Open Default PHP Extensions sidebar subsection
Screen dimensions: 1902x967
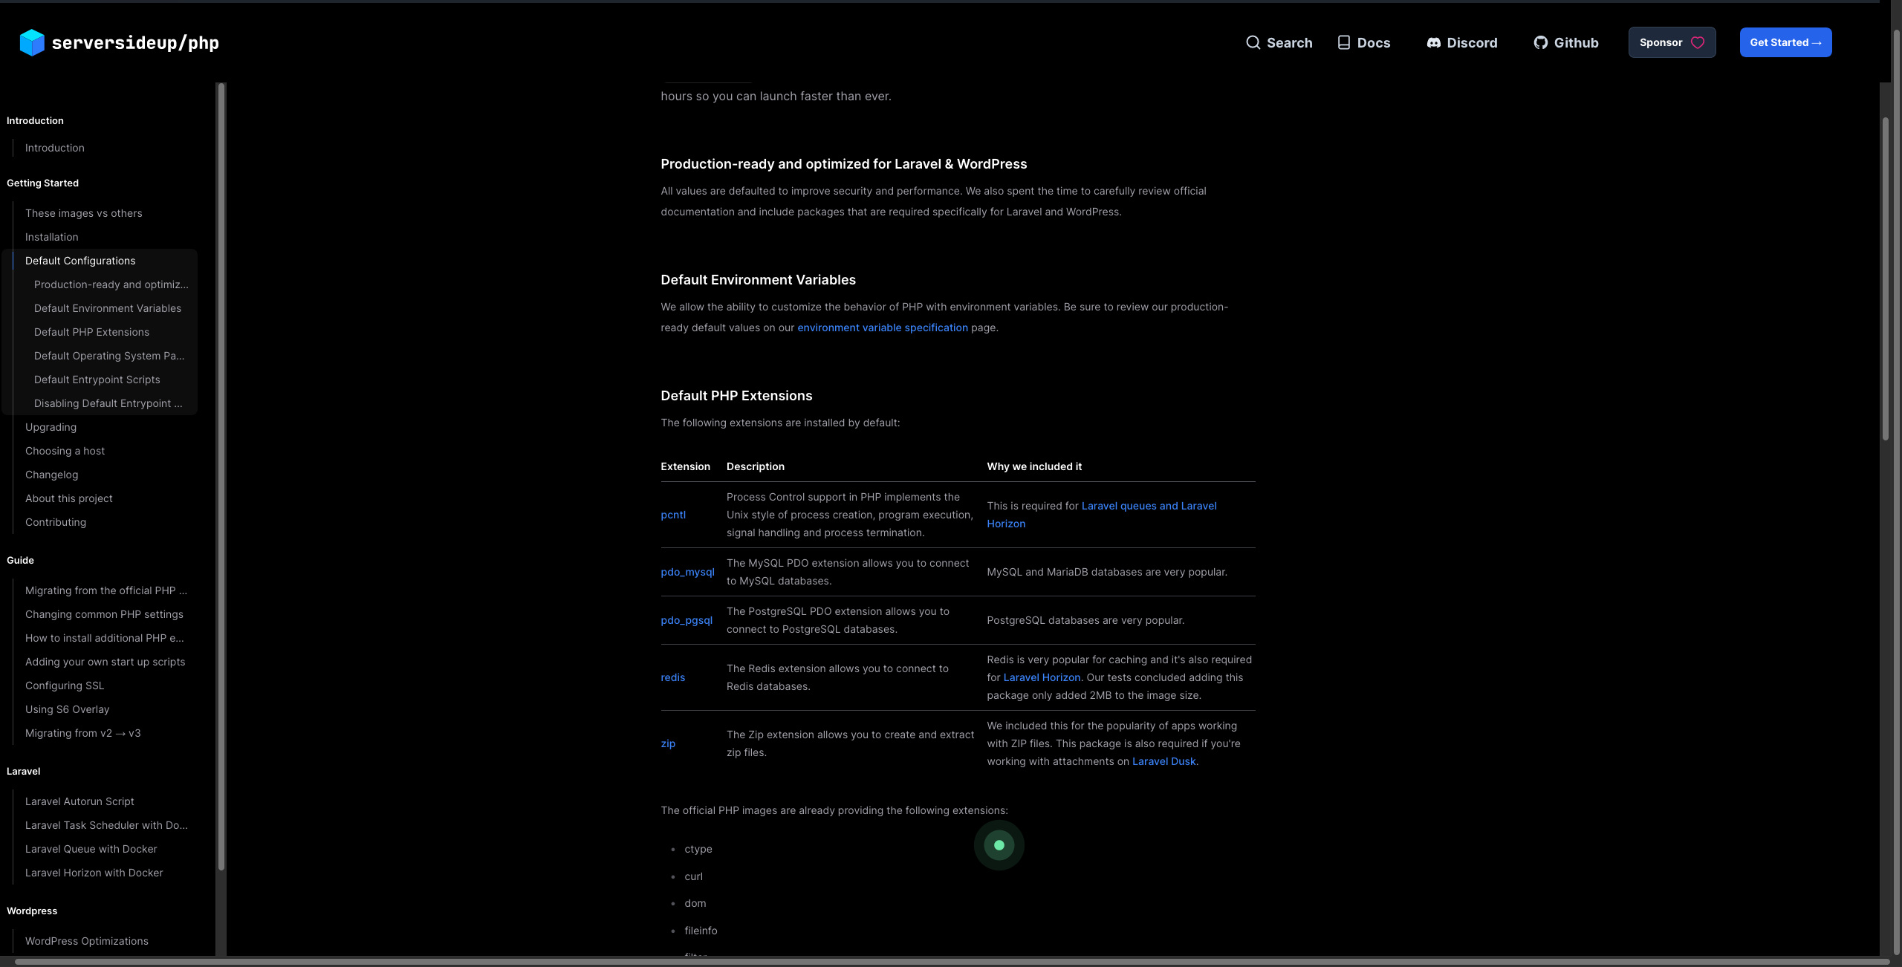pyautogui.click(x=91, y=332)
